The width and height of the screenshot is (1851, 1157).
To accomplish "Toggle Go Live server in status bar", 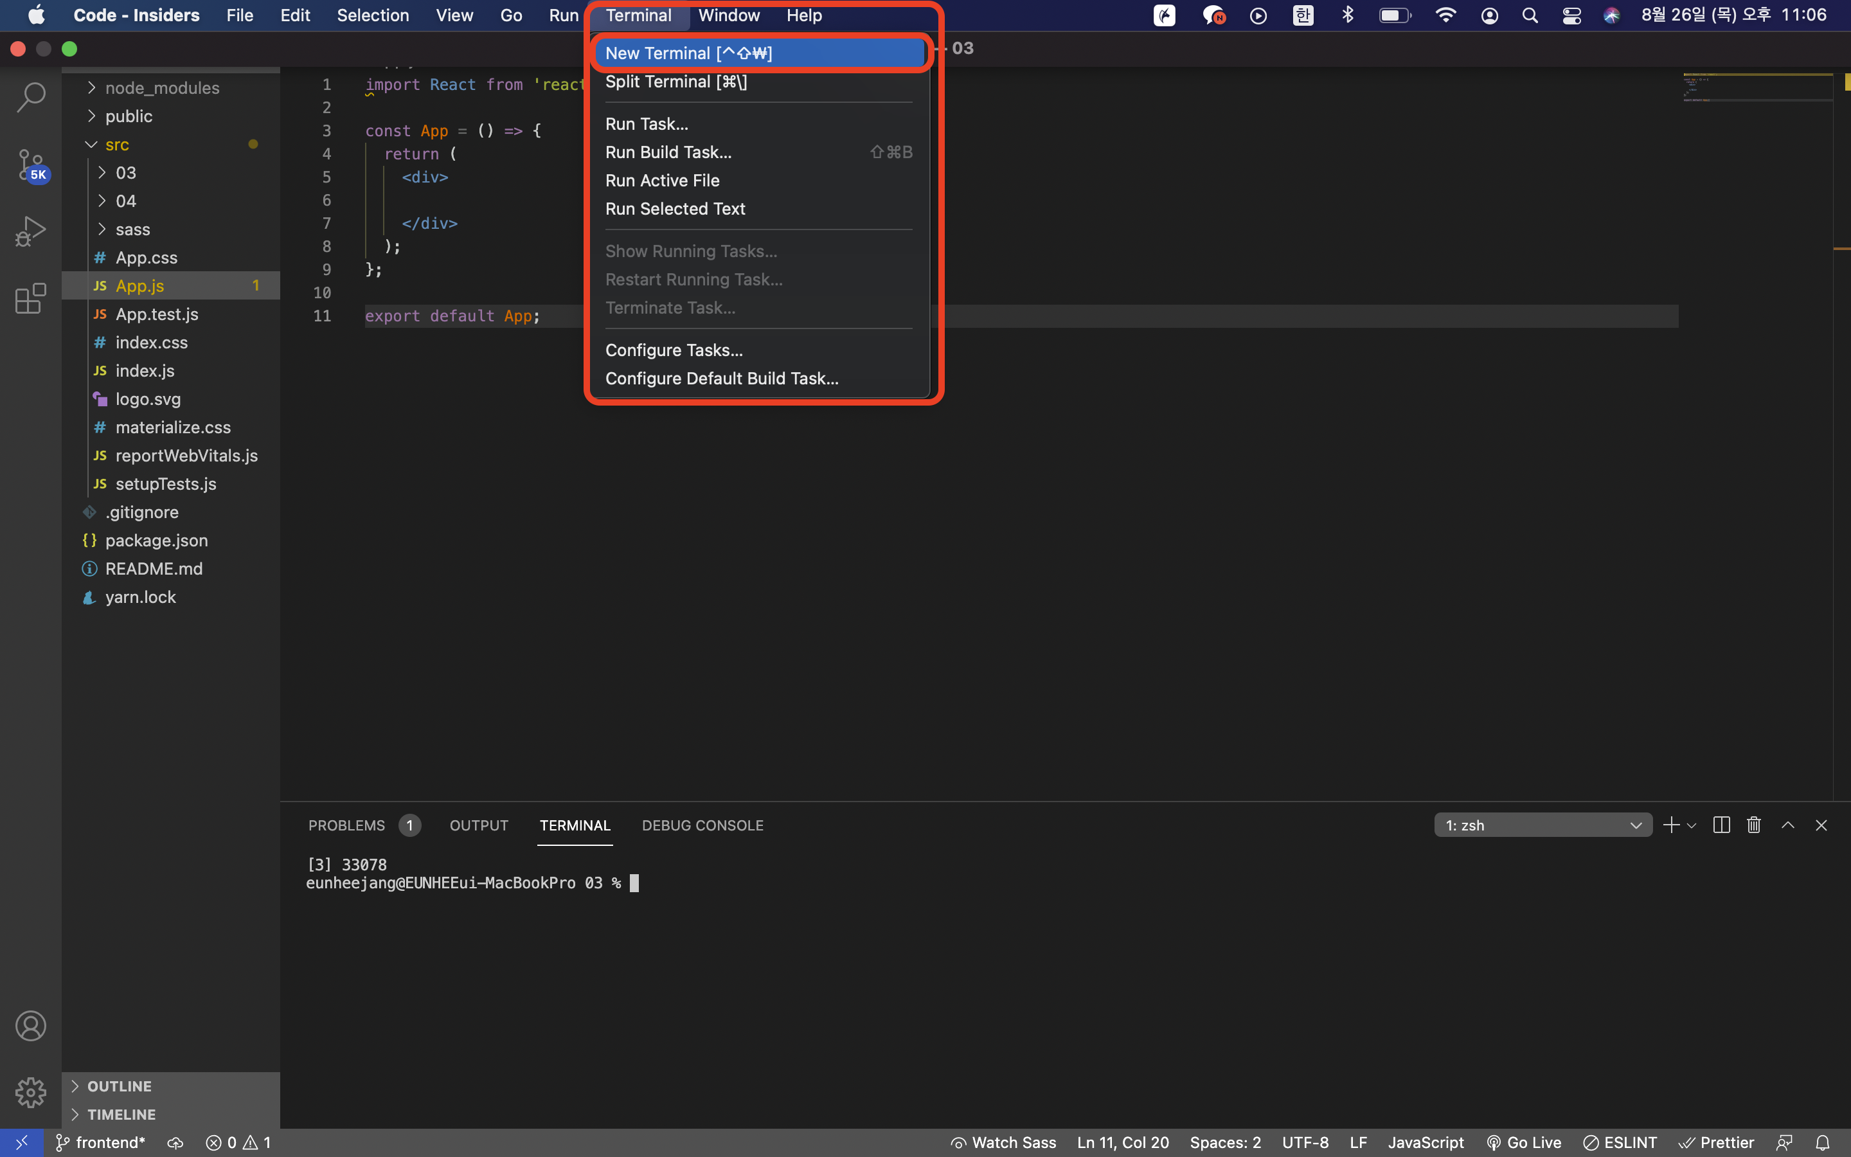I will click(x=1524, y=1142).
